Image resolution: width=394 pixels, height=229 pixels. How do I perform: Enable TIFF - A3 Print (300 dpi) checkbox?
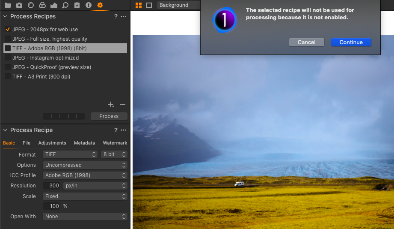coord(8,77)
